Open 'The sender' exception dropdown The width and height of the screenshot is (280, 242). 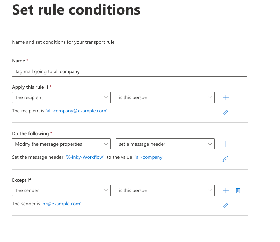click(x=61, y=190)
